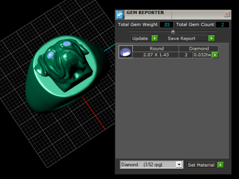This screenshot has height=179, width=239.
Task: Click the left blue gem eye on the model
Action: (x=50, y=55)
